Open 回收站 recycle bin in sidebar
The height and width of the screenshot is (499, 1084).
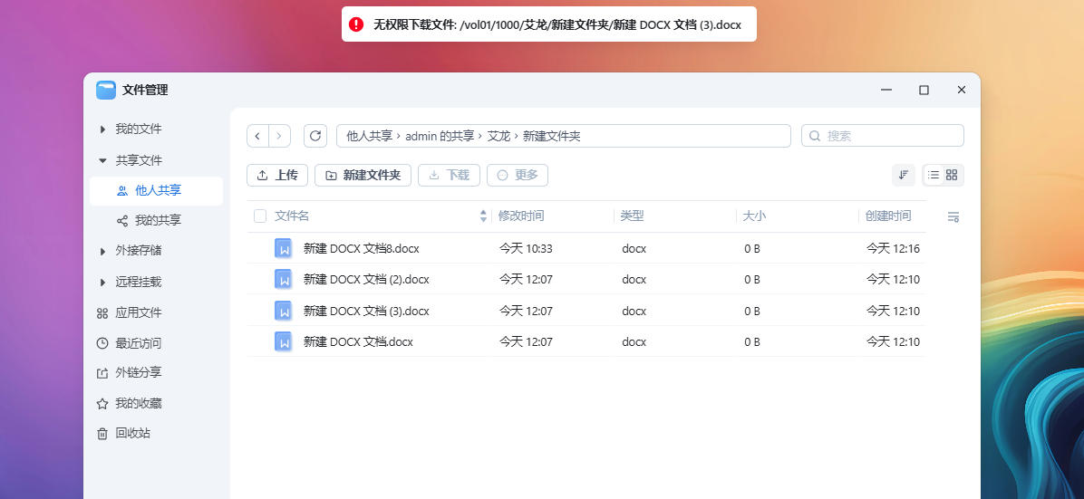(x=132, y=434)
